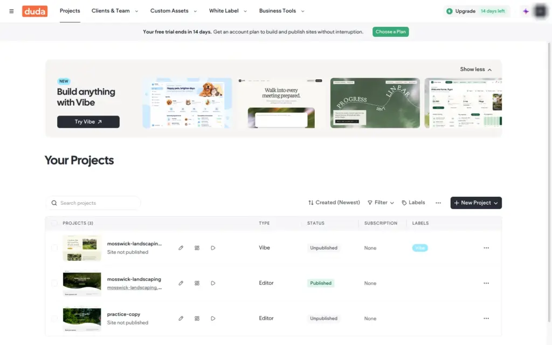Expand Business Tools menu
The image size is (552, 345).
(281, 11)
